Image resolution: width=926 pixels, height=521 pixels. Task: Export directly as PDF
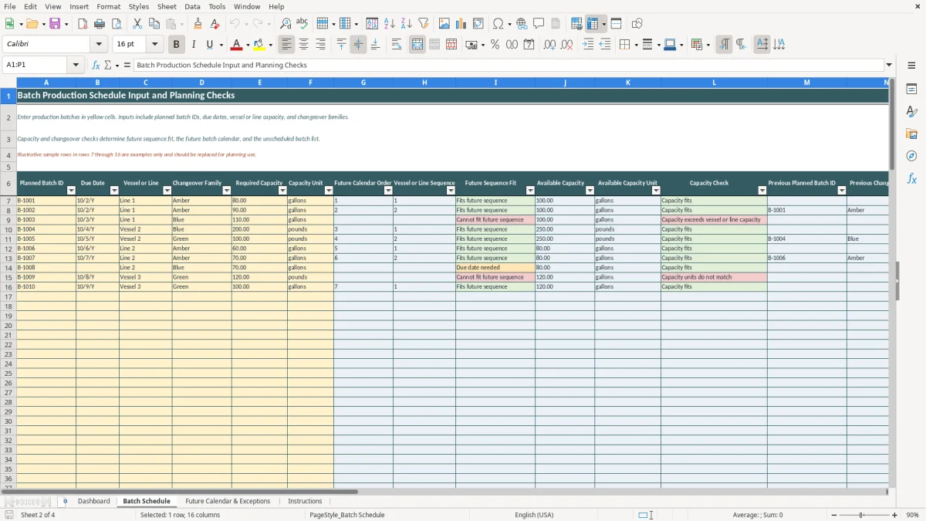pos(83,24)
